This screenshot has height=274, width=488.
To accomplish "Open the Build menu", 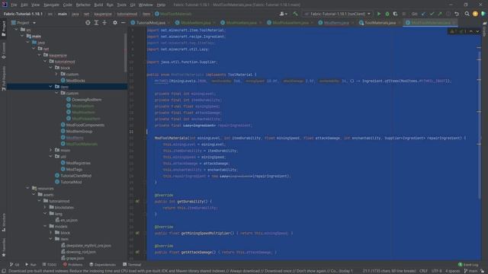I will [x=98, y=5].
